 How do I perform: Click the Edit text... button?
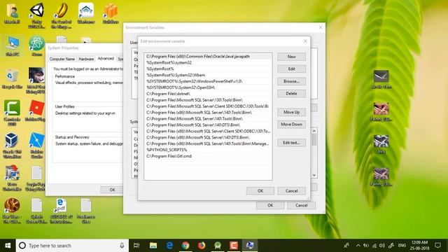click(x=291, y=143)
